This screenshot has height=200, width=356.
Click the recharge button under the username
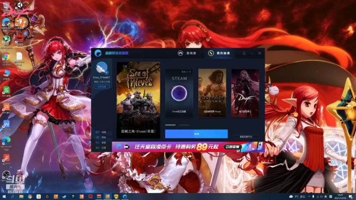(x=102, y=87)
